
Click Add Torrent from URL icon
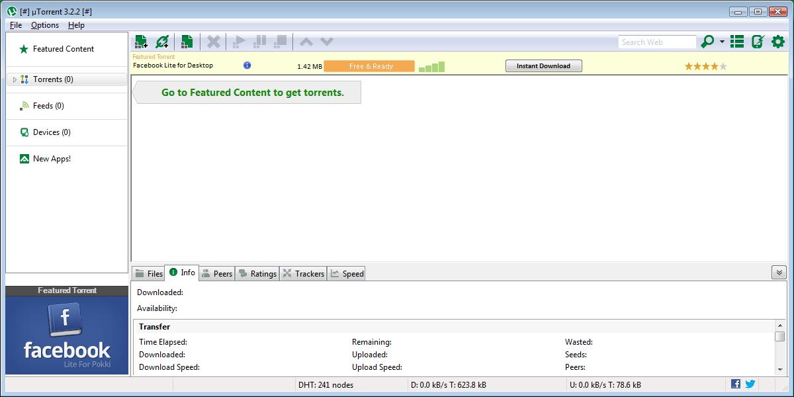click(x=161, y=42)
